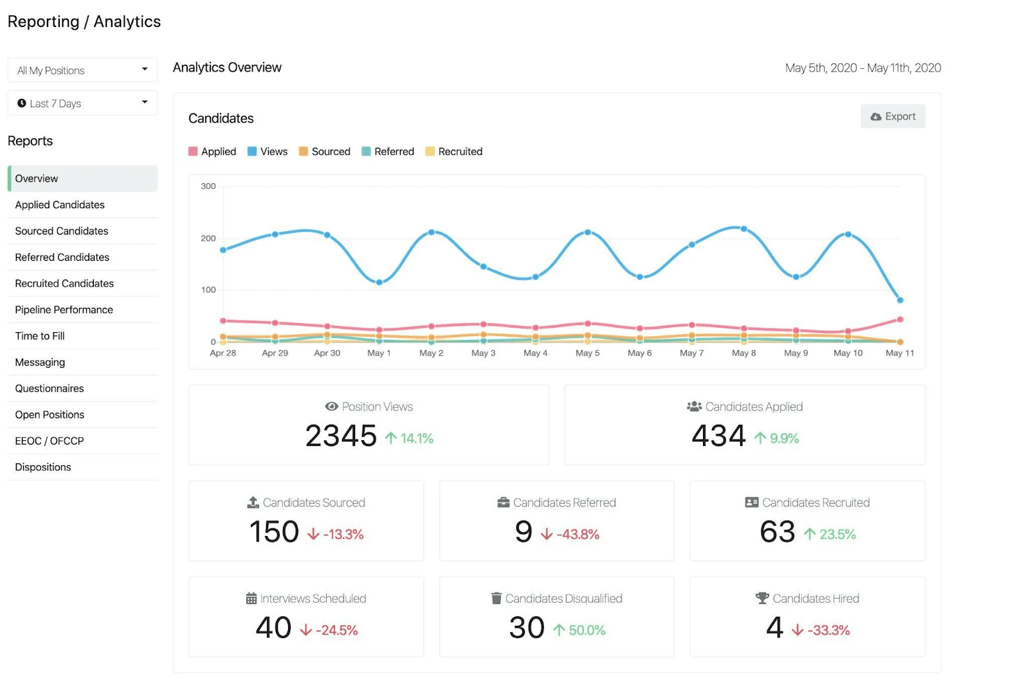The height and width of the screenshot is (685, 1029).
Task: Click the Candidates Applied value 434
Action: click(718, 436)
